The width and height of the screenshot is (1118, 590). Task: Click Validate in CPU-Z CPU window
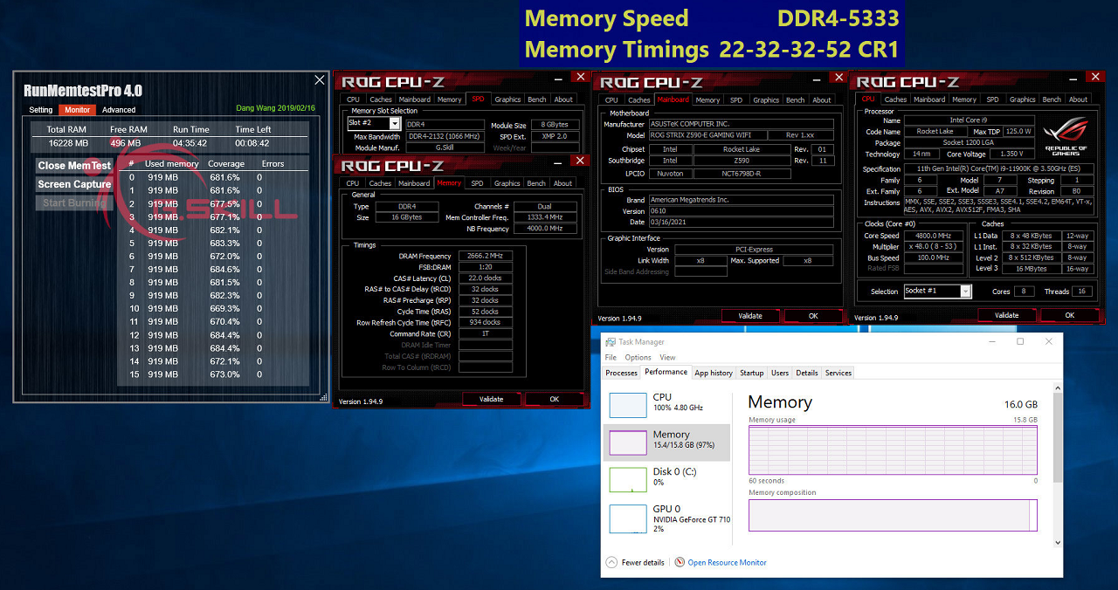coord(1007,315)
